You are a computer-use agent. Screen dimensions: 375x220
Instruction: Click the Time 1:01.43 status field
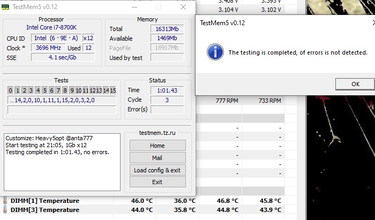167,90
